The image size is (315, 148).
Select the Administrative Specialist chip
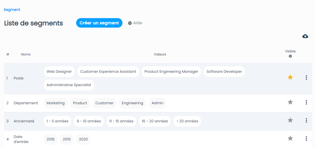(69, 85)
